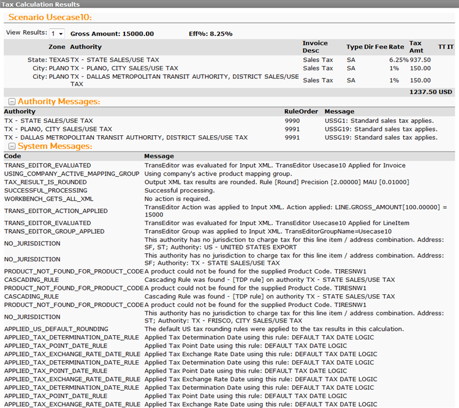Click the Zone column header
The height and width of the screenshot is (408, 459).
pos(56,46)
